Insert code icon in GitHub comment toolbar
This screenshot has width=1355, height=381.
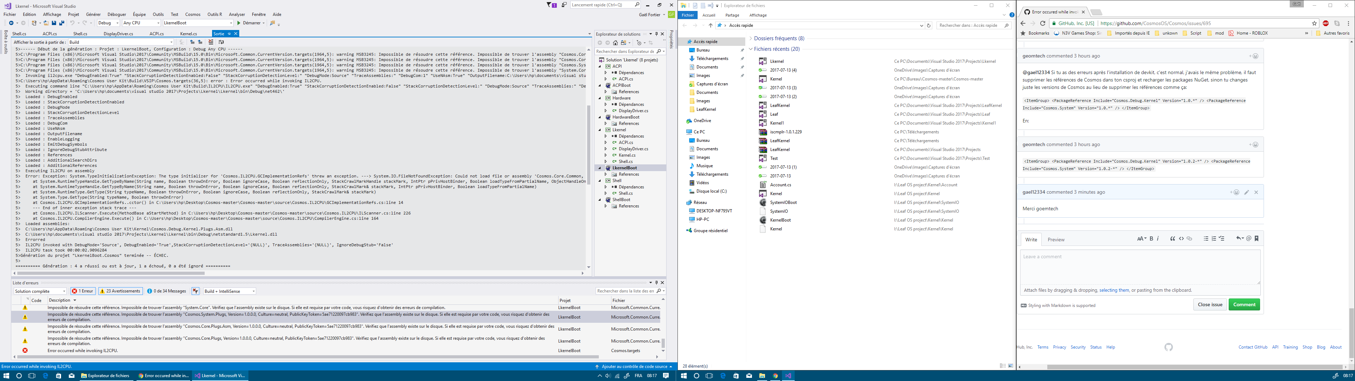1181,238
